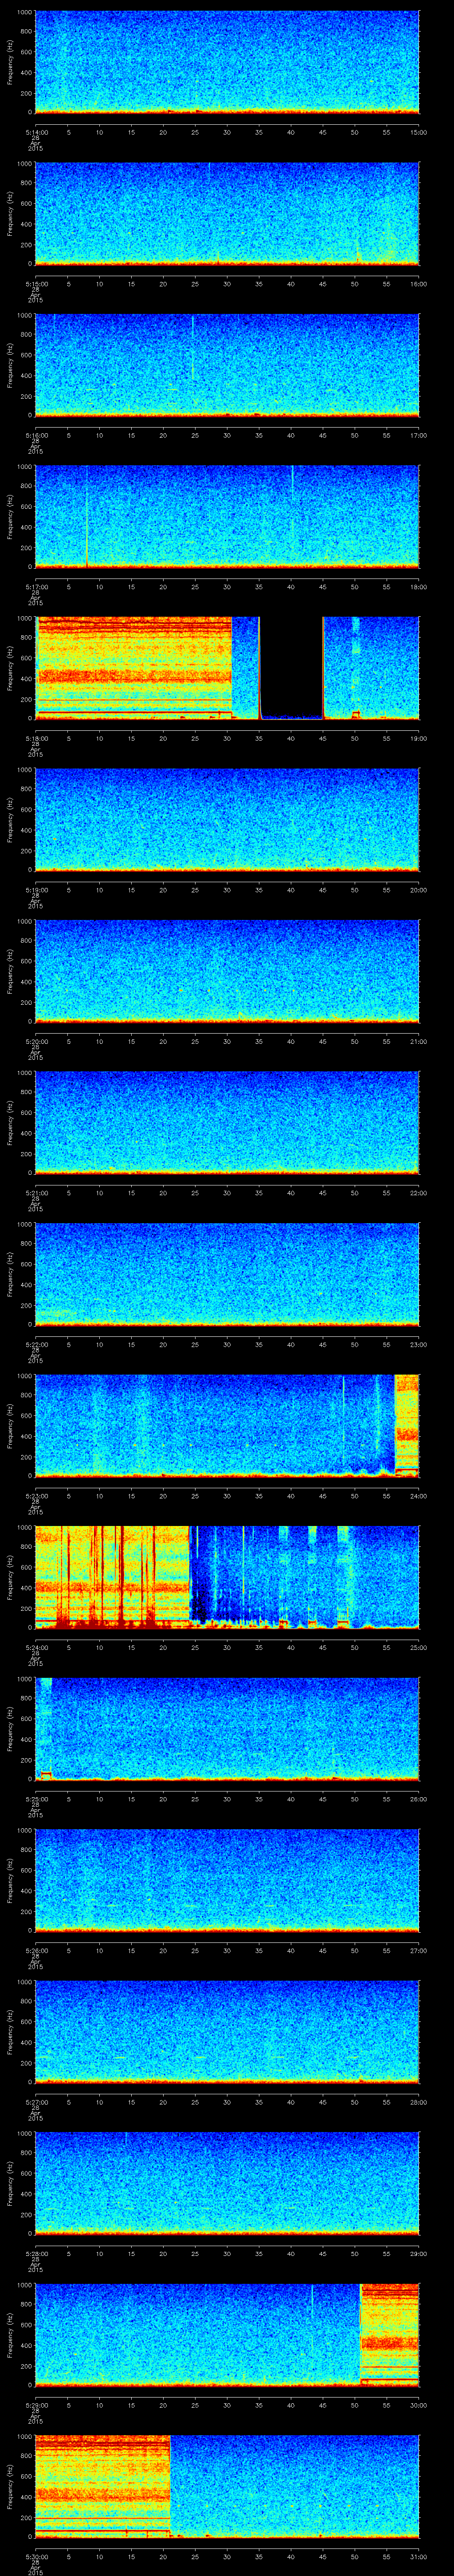Click the Frequency (Hz) label beside 5:14:00 plot
This screenshot has height=2576, width=454.
[11, 62]
